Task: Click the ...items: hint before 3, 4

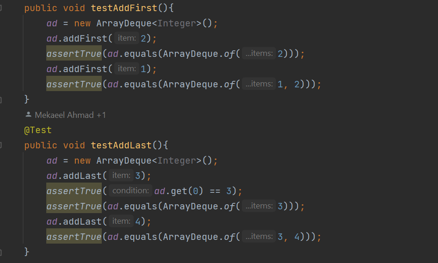Action: [x=259, y=237]
